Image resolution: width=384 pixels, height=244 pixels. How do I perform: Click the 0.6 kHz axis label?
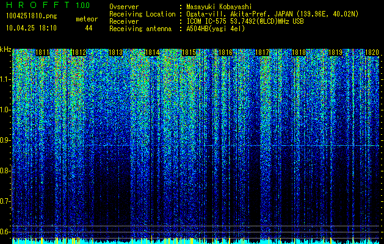pos(5,232)
